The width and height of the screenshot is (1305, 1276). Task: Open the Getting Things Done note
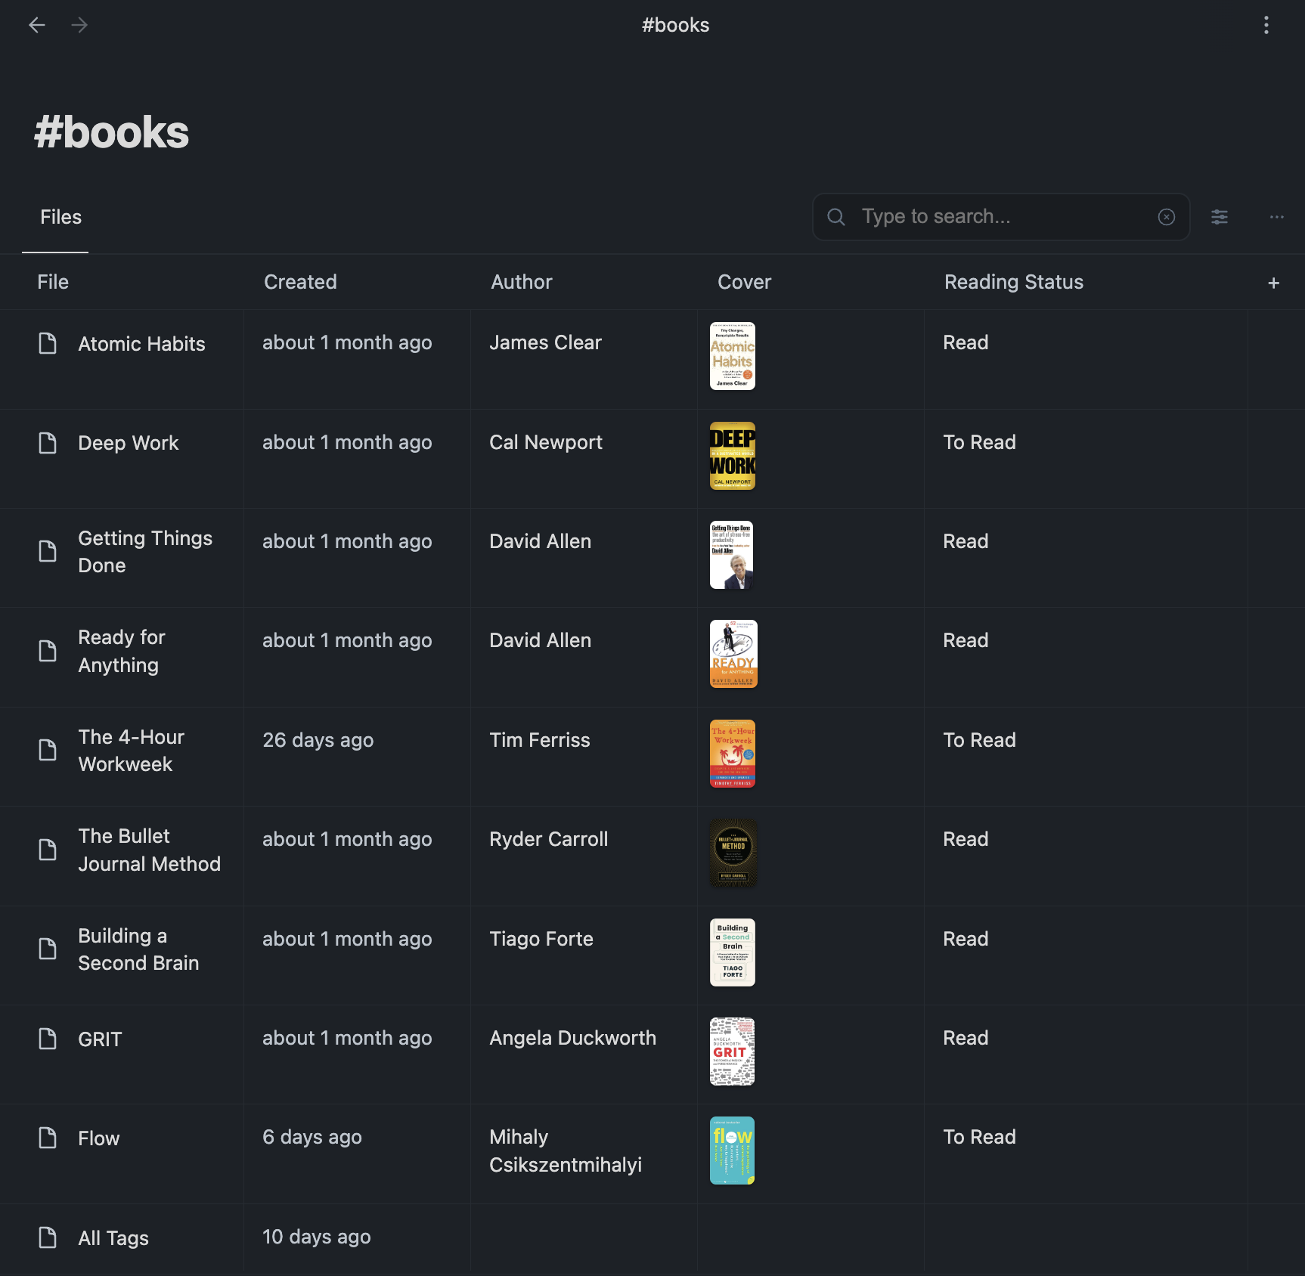[145, 552]
